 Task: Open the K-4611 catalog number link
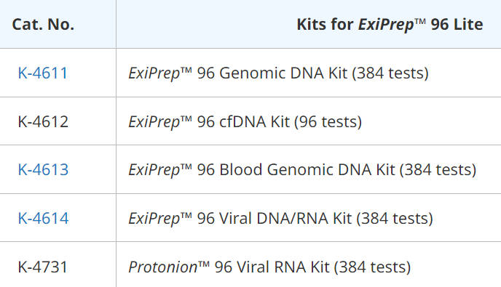coord(43,73)
